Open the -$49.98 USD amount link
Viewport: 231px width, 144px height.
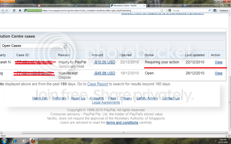[x=104, y=73]
